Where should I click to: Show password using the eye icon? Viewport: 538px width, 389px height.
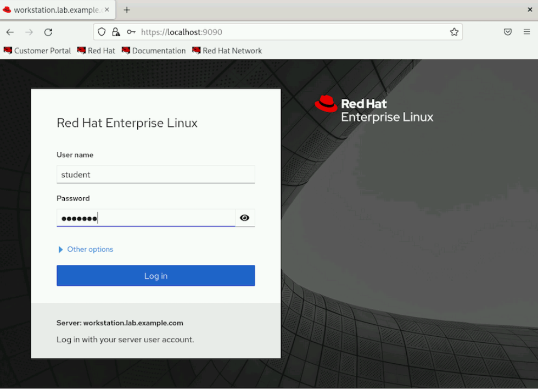245,218
